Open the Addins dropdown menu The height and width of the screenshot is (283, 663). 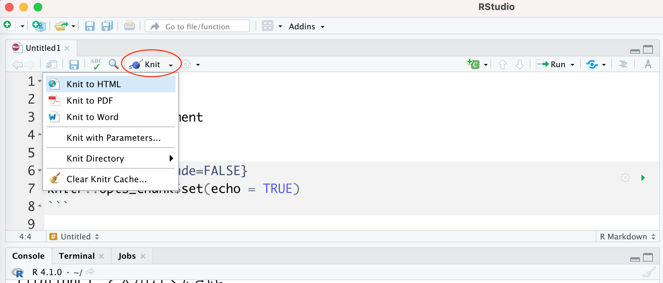pos(306,26)
